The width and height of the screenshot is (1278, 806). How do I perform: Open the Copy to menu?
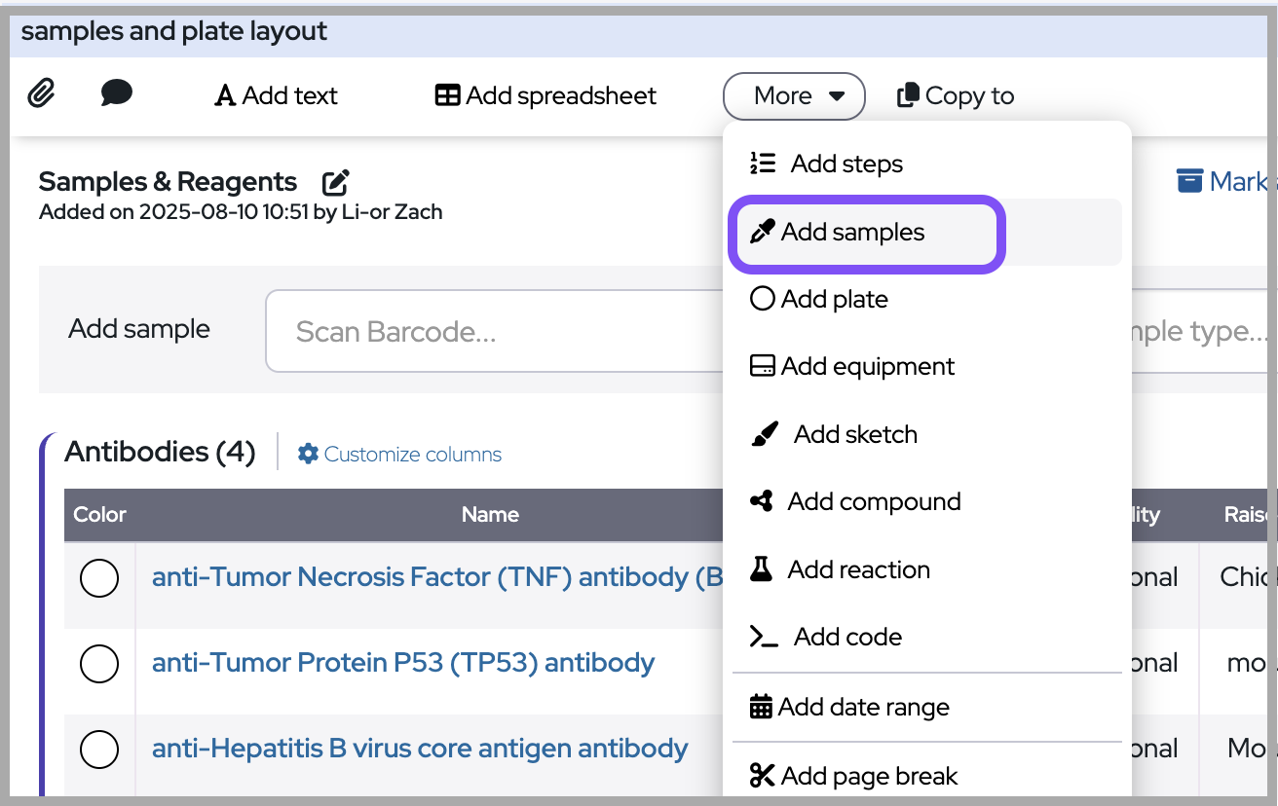click(x=956, y=96)
